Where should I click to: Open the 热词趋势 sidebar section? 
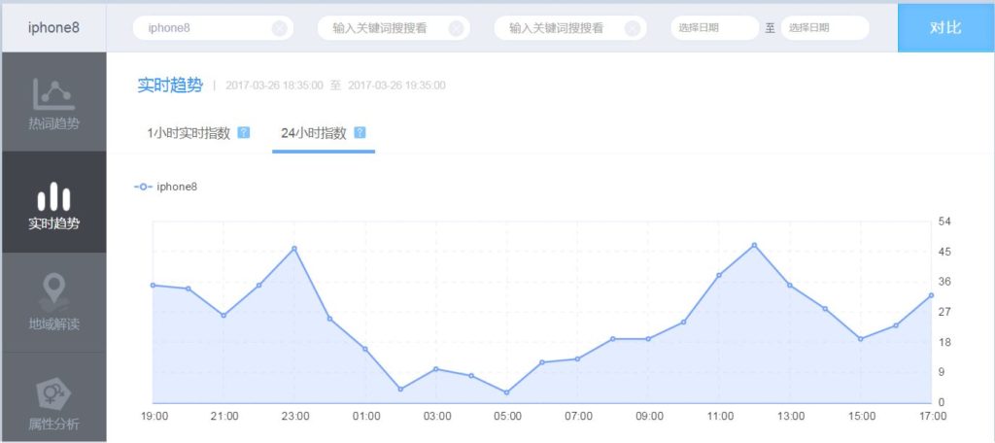pos(54,102)
